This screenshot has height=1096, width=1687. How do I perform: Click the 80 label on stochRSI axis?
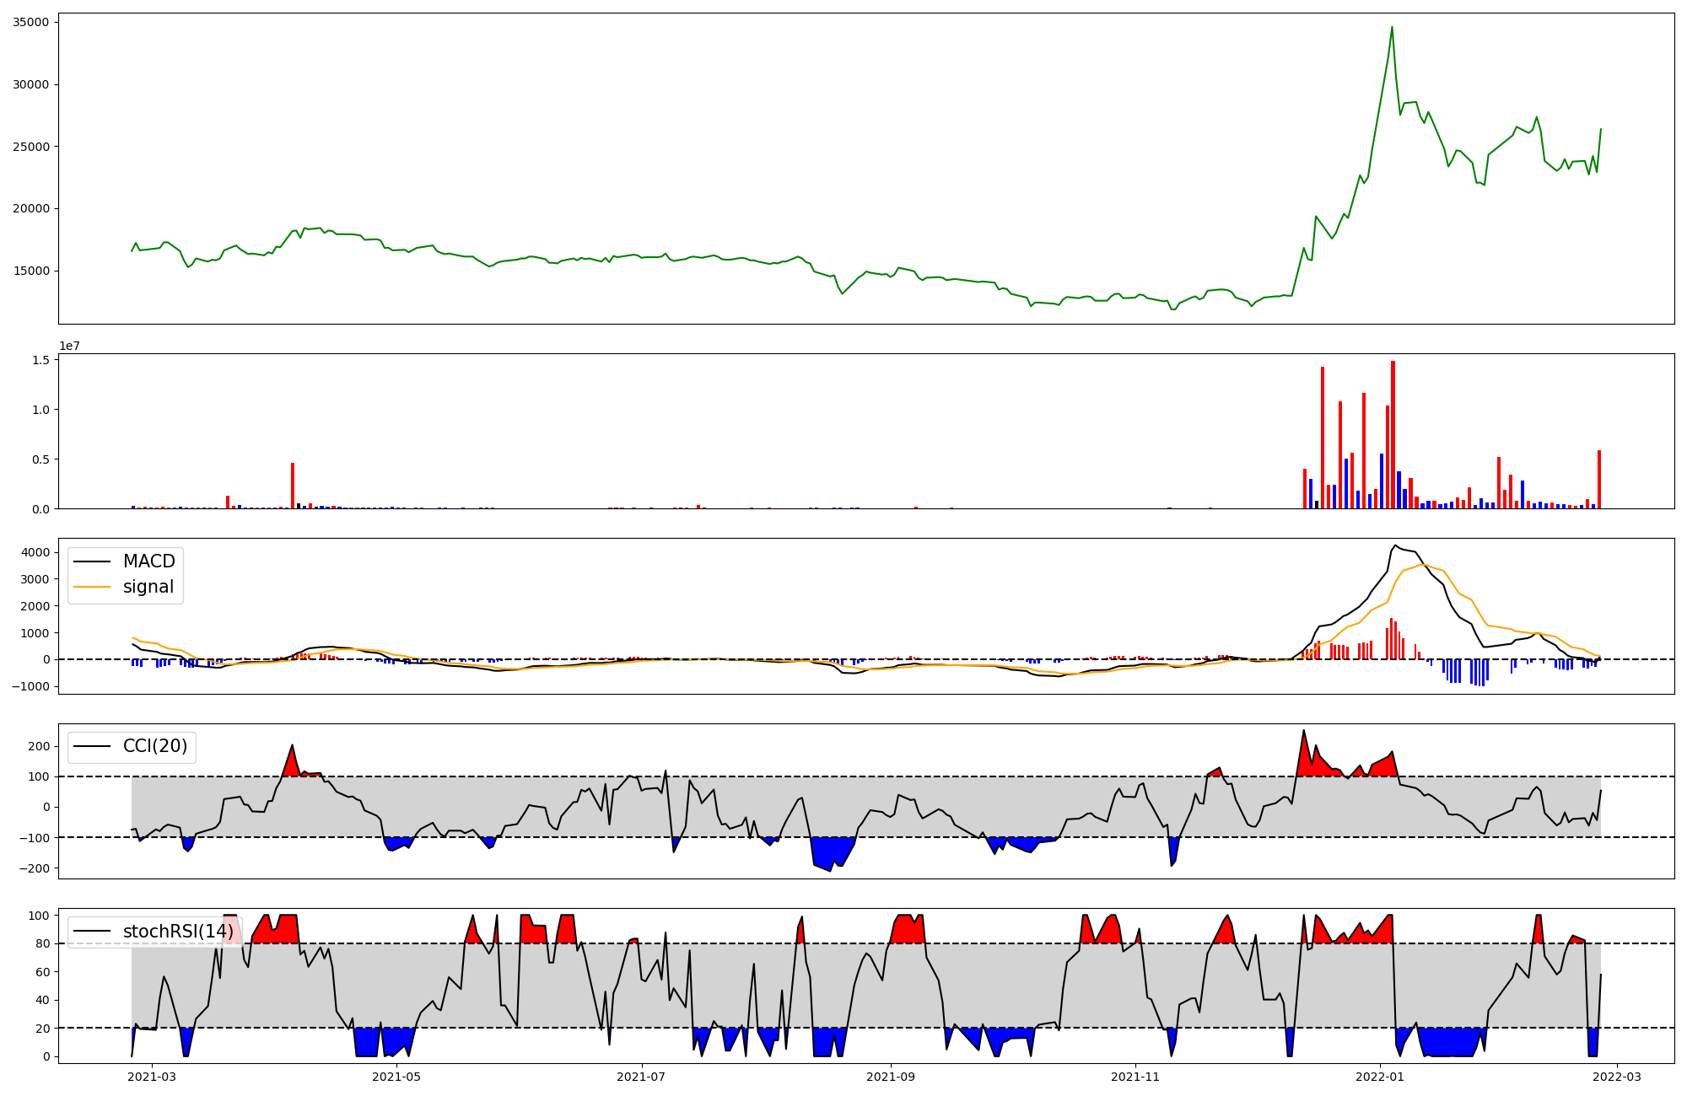point(42,943)
